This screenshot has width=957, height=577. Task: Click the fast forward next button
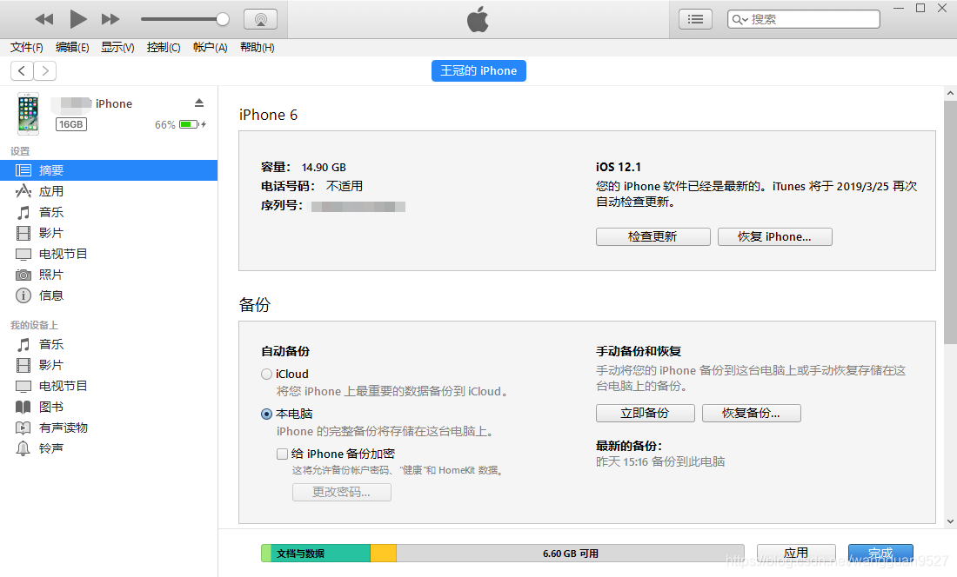click(x=110, y=19)
